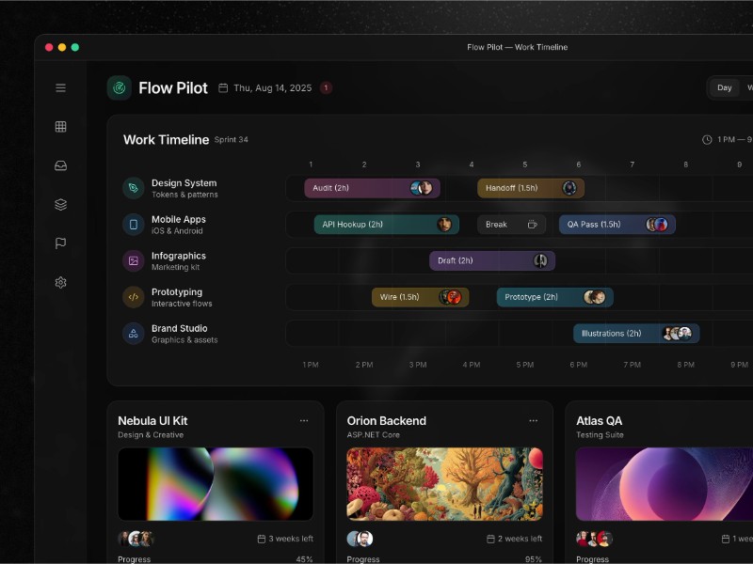The height and width of the screenshot is (564, 753).
Task: Click the 3 weeks left text
Action: pos(291,539)
